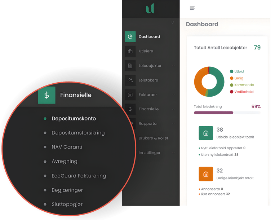The height and width of the screenshot is (220, 275).
Task: Click the chevron at top of sidebar
Action: tap(173, 22)
